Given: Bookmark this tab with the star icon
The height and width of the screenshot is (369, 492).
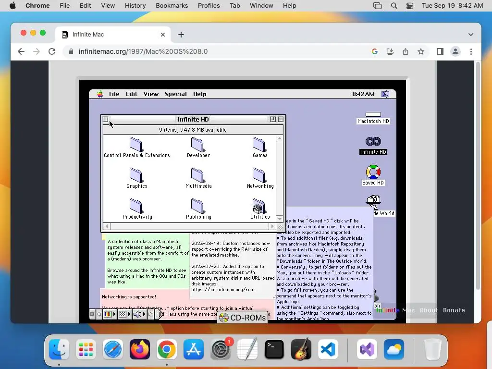Looking at the screenshot, I should 421,51.
